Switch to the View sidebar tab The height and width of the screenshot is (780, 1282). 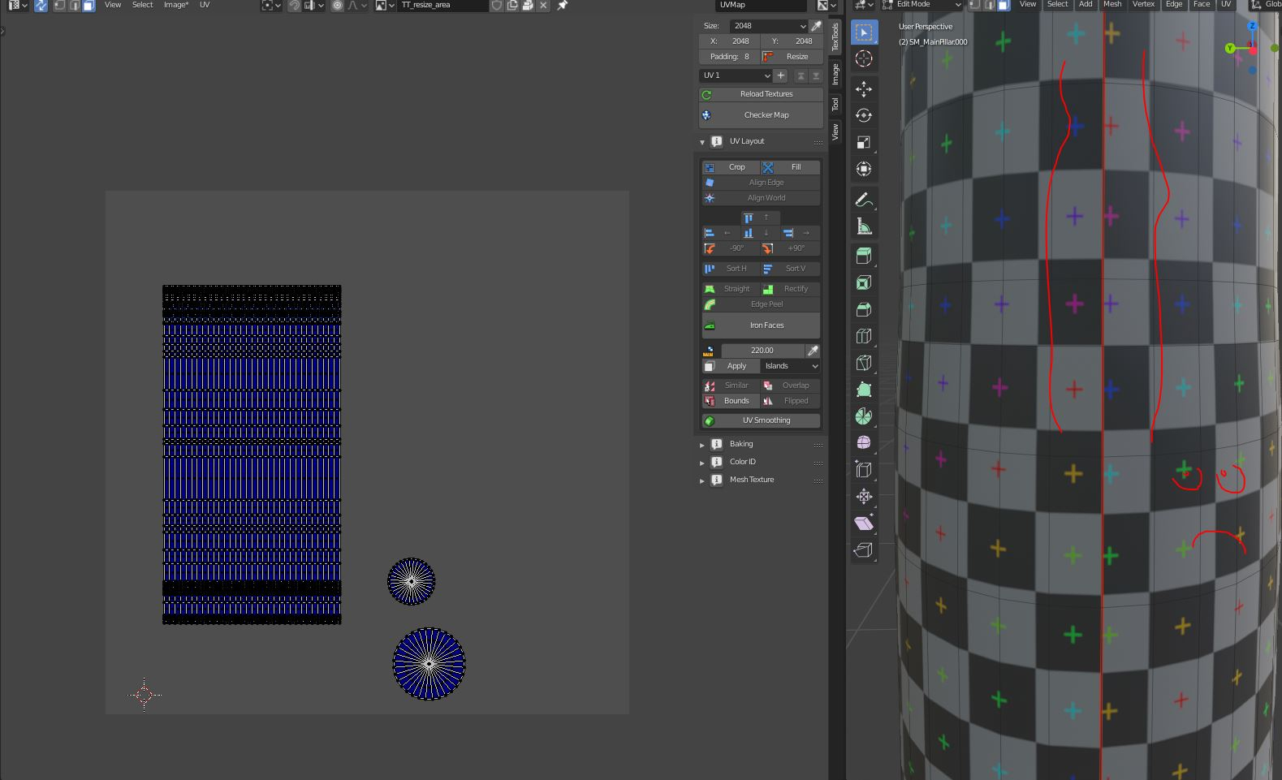[835, 132]
